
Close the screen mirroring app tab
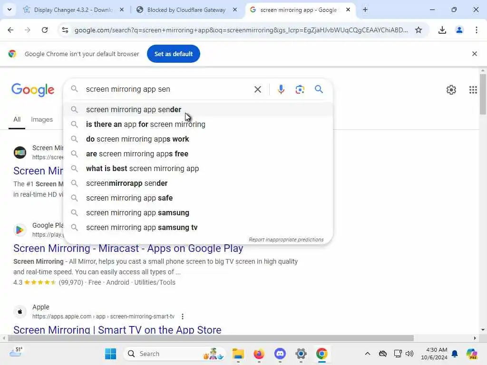348,10
